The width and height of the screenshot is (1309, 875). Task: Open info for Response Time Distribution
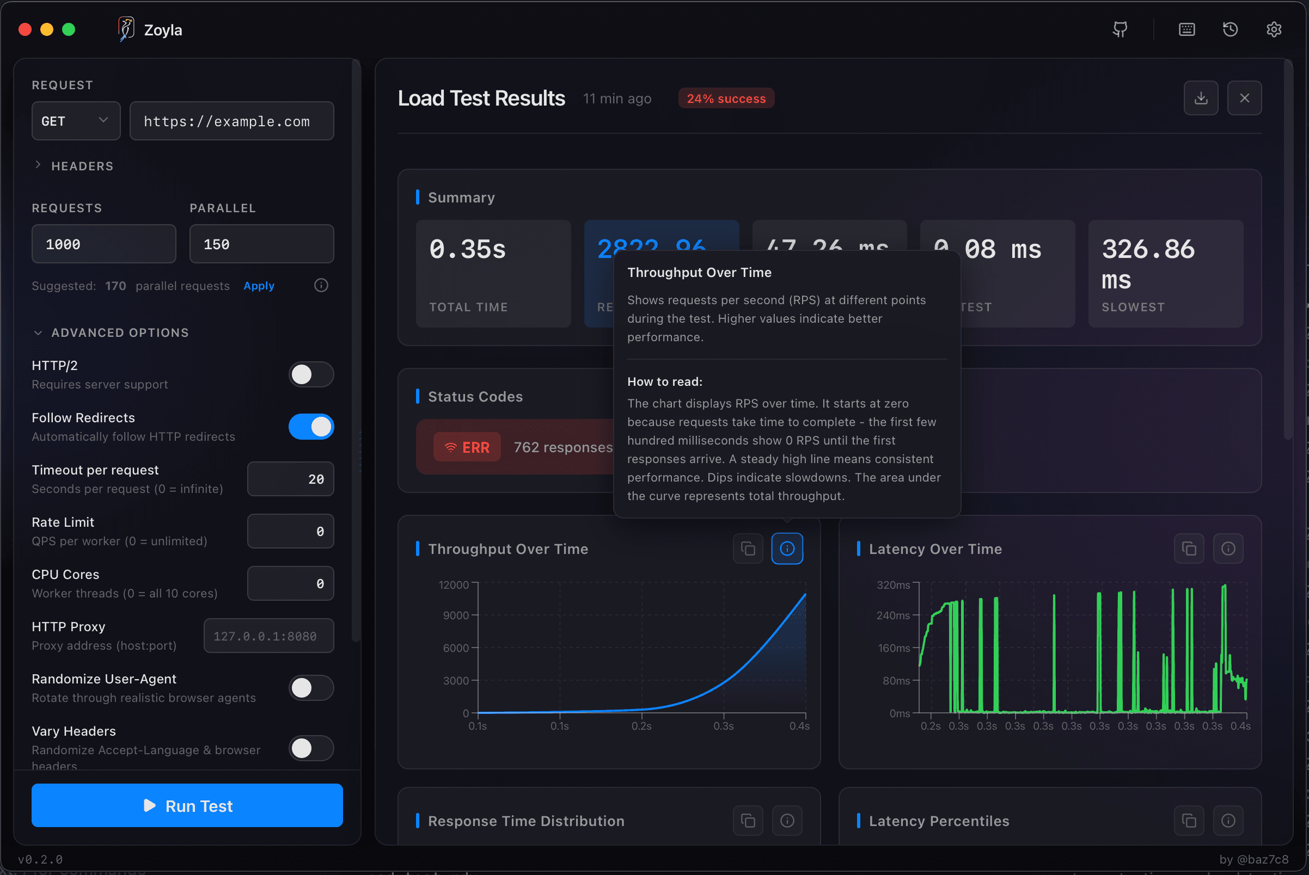[787, 821]
